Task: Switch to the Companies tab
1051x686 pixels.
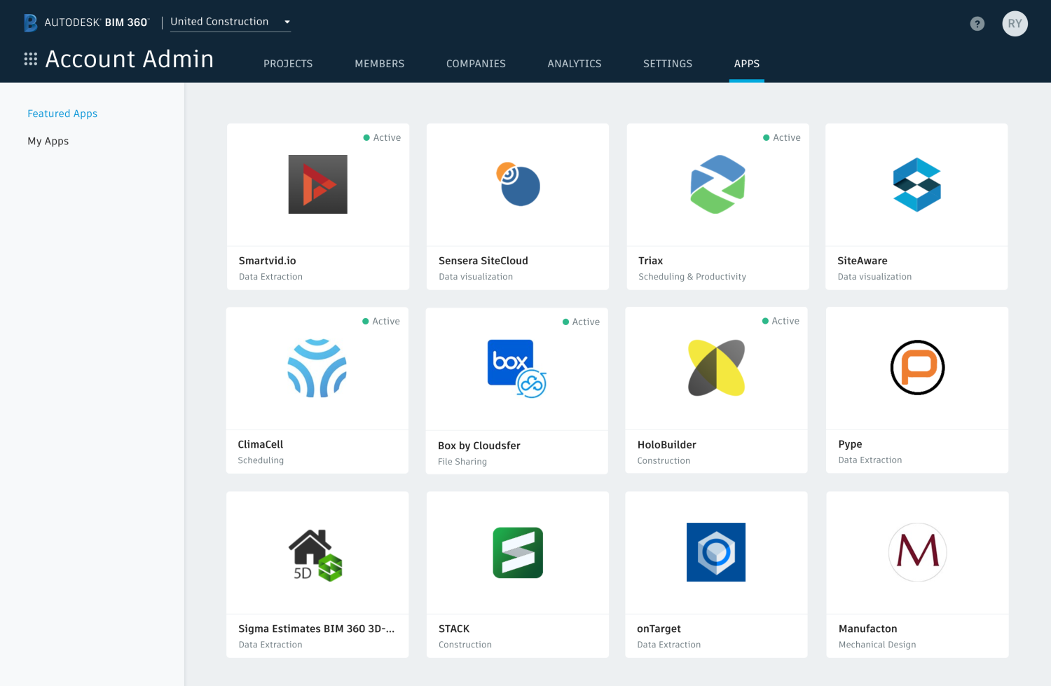Action: tap(476, 64)
